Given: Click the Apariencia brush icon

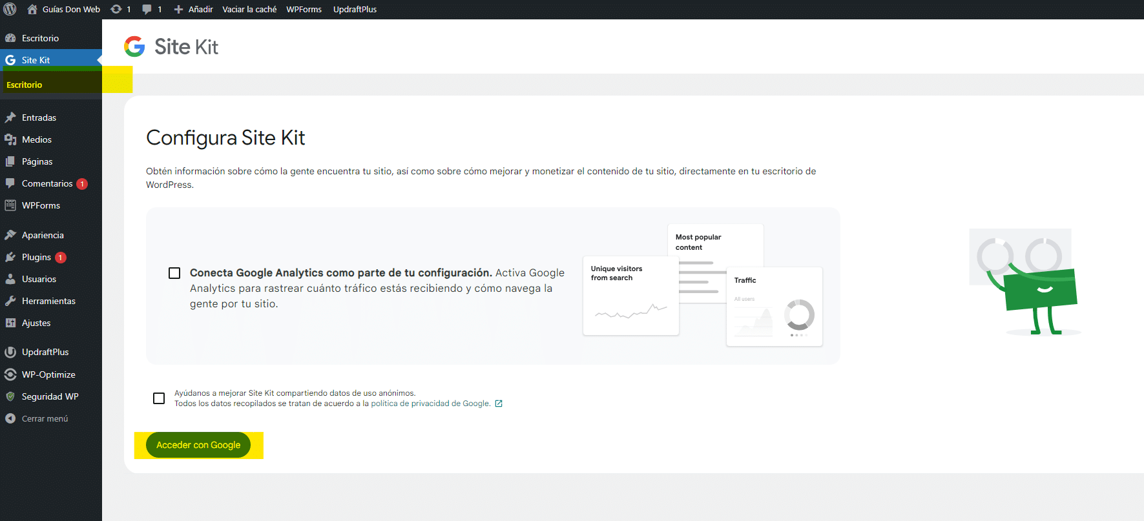Looking at the screenshot, I should coord(10,235).
